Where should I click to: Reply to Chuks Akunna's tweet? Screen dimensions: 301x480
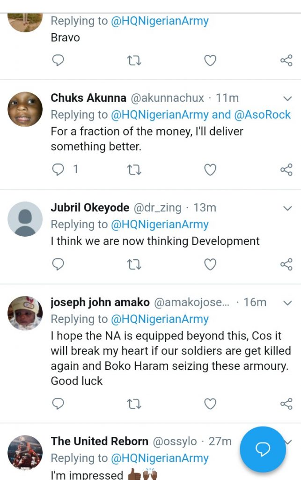click(x=58, y=170)
